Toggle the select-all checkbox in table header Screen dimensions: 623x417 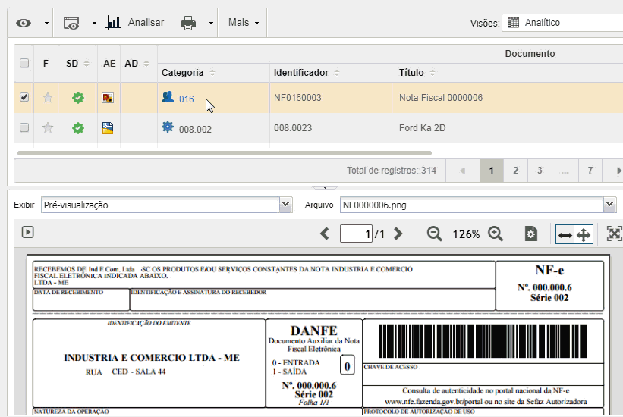tap(24, 63)
